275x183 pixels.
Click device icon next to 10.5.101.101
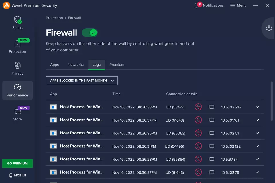point(211,120)
